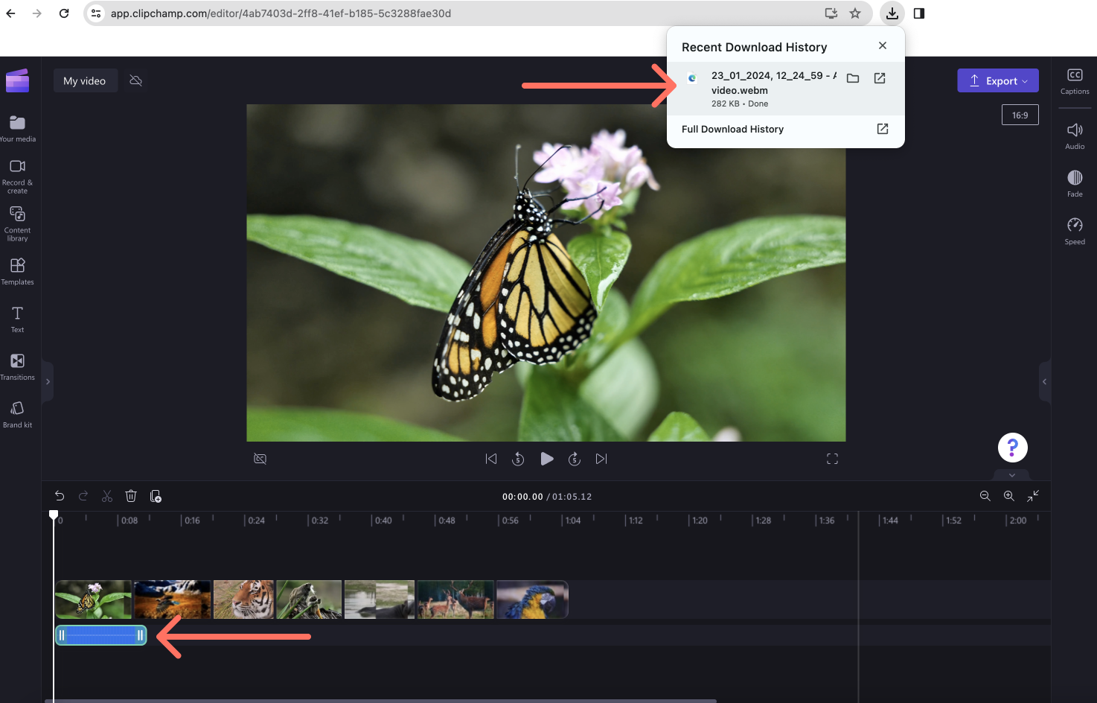Open the Fade properties panel
The image size is (1097, 703).
click(x=1075, y=183)
